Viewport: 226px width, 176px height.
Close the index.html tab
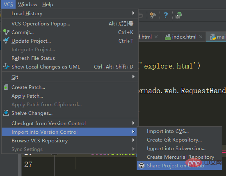[x=201, y=37]
